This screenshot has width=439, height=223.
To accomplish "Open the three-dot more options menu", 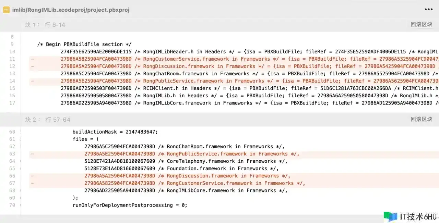I will [x=428, y=10].
